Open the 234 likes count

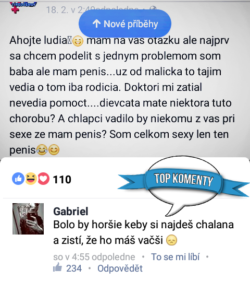click(74, 268)
